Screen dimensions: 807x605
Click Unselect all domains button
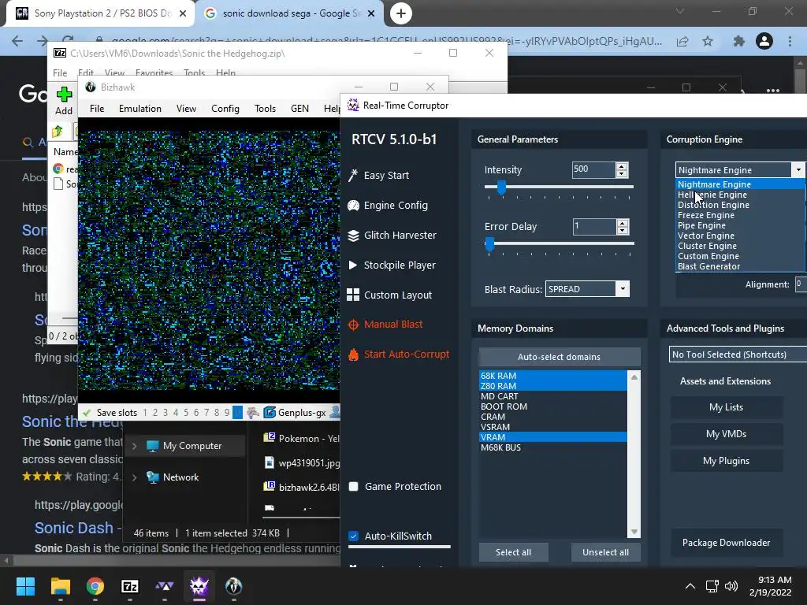point(605,552)
